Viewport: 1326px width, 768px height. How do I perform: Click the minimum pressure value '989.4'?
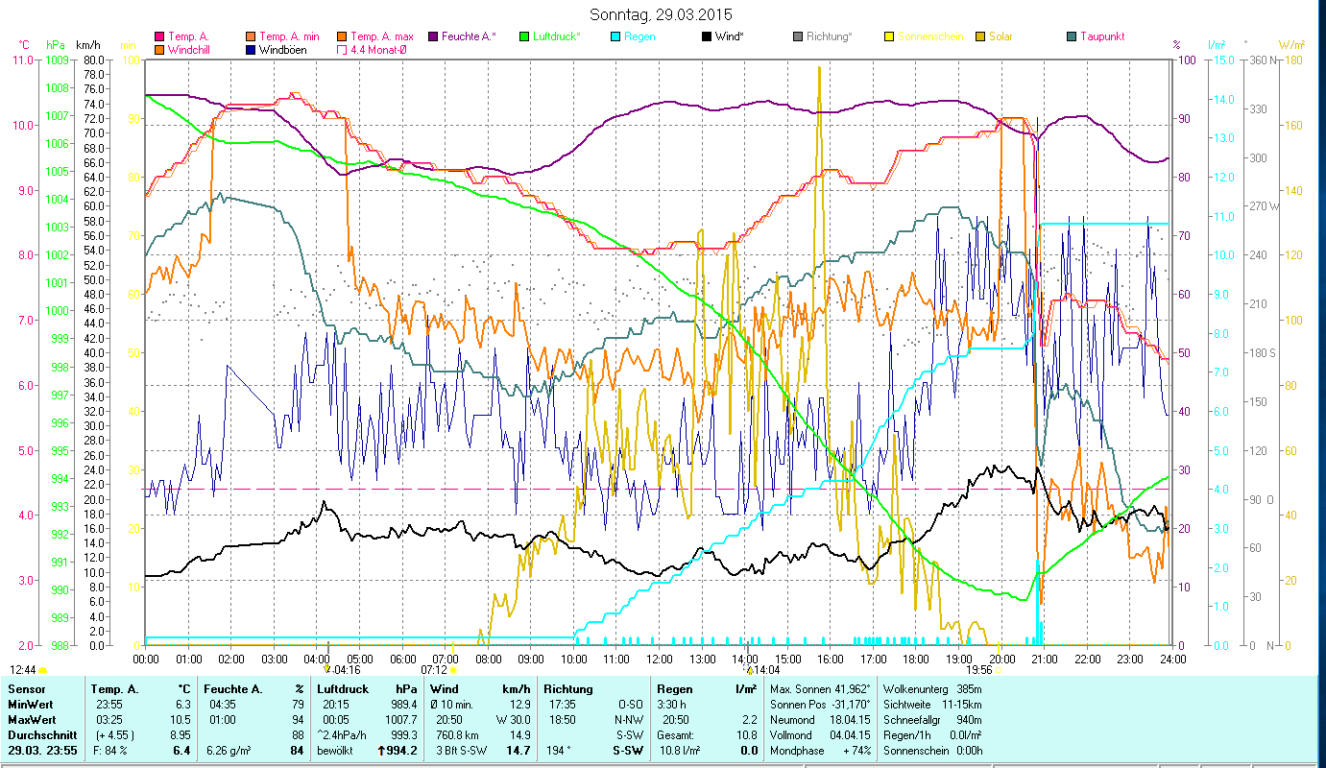403,705
